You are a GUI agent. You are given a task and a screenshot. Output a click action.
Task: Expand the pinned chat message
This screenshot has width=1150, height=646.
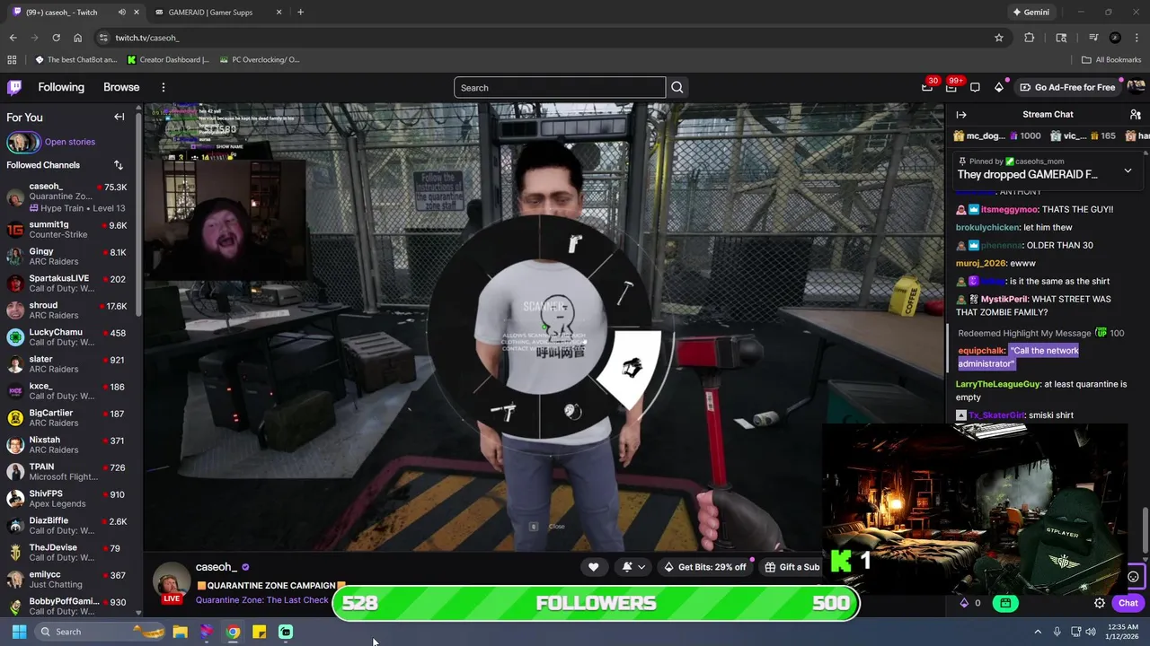[1128, 170]
